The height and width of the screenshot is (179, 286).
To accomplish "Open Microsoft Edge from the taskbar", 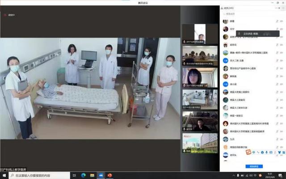I will [83, 175].
